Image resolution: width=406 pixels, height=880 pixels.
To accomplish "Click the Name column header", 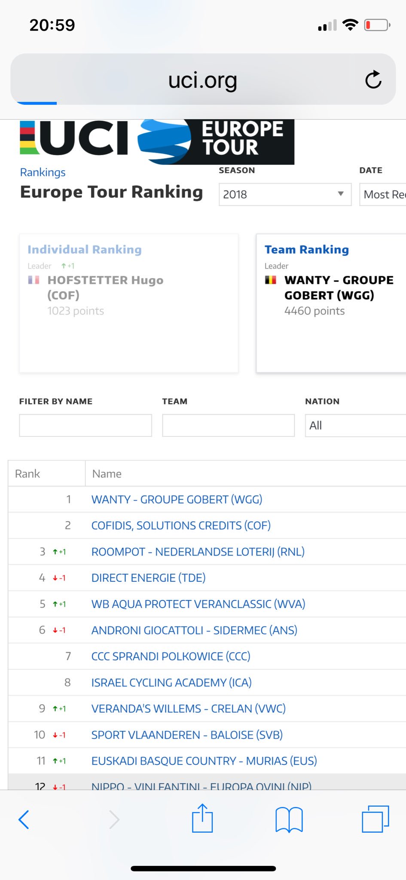I will click(246, 474).
